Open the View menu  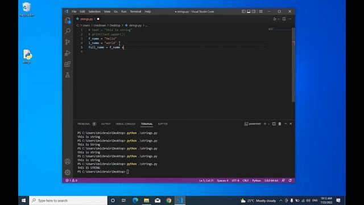click(x=107, y=11)
